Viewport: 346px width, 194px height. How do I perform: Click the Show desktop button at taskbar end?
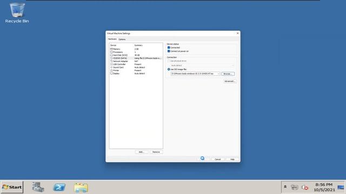(341, 187)
